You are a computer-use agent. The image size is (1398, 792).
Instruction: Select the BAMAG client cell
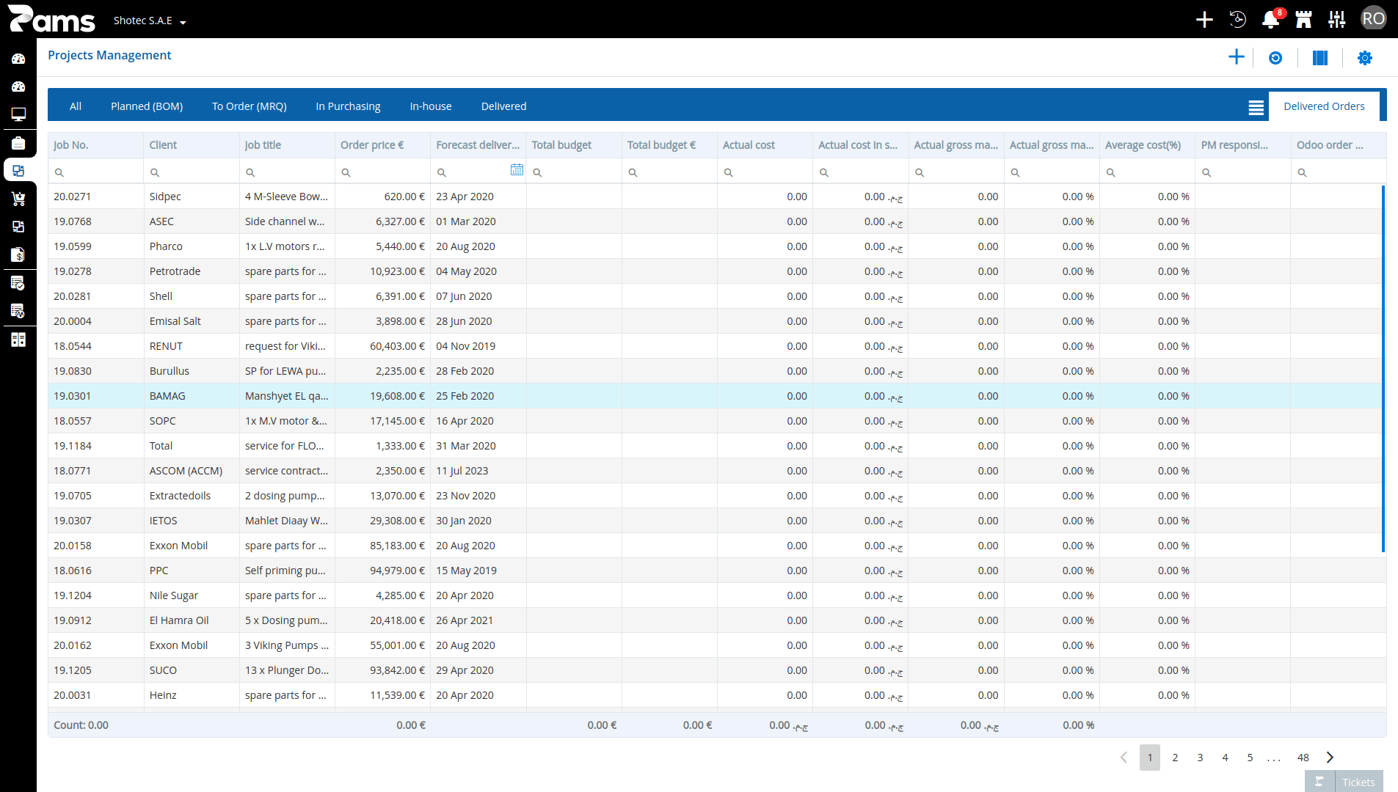click(x=192, y=396)
